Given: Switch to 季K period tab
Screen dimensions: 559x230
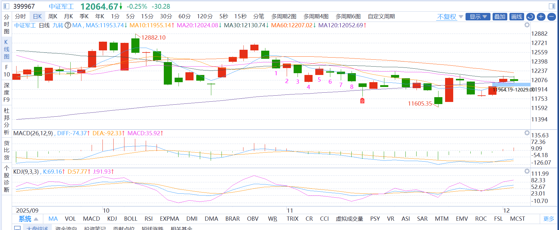Looking at the screenshot, I should [84, 16].
